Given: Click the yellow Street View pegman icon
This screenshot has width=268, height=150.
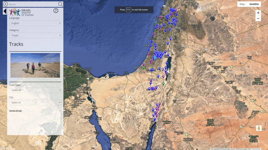Looking at the screenshot, I should pos(258,128).
